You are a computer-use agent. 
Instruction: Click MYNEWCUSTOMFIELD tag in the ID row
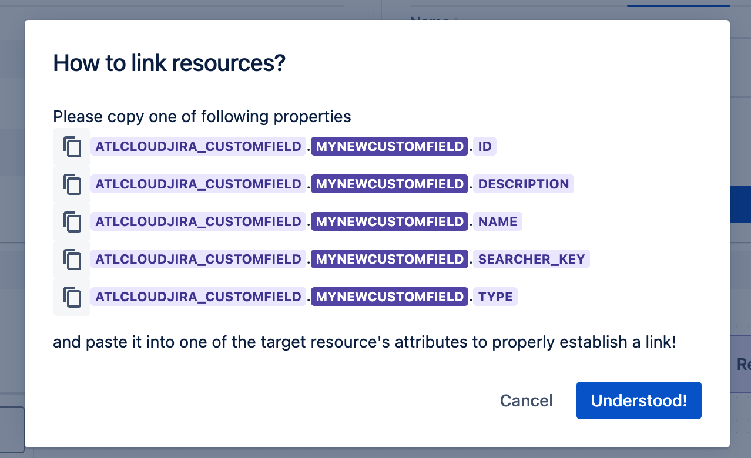[x=390, y=147]
